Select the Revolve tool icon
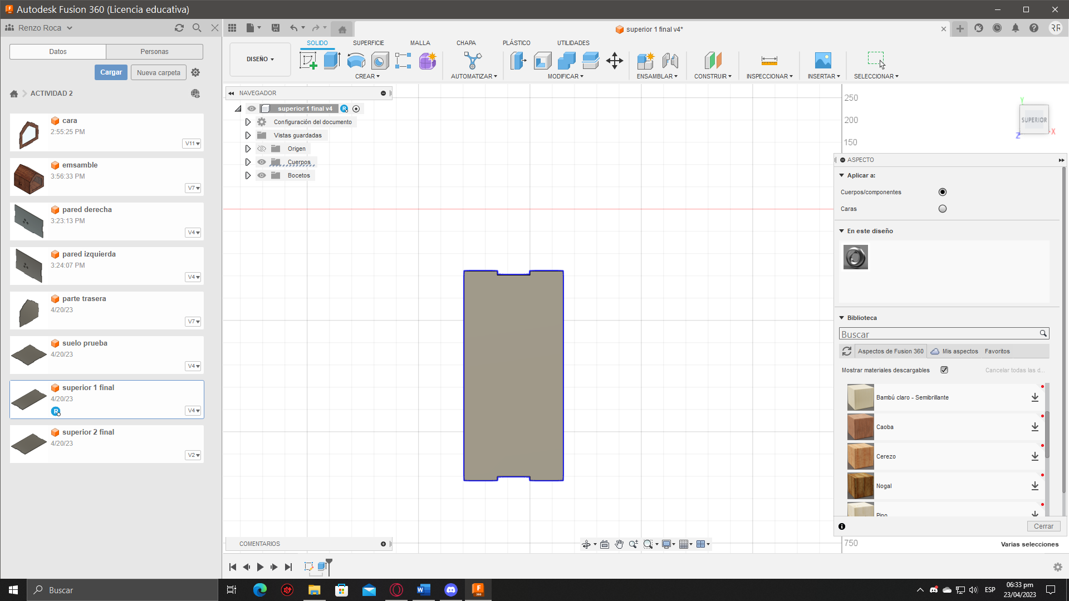The width and height of the screenshot is (1069, 601). [356, 60]
